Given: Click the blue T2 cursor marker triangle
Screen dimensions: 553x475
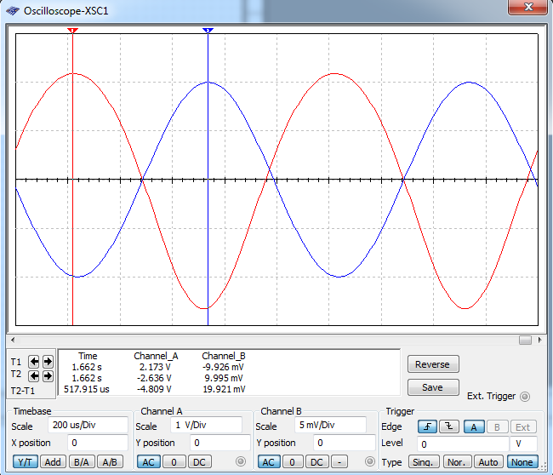Looking at the screenshot, I should pos(208,31).
